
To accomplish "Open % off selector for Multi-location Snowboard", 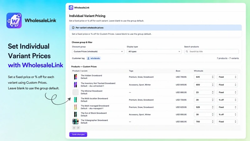I will point(227,100).
